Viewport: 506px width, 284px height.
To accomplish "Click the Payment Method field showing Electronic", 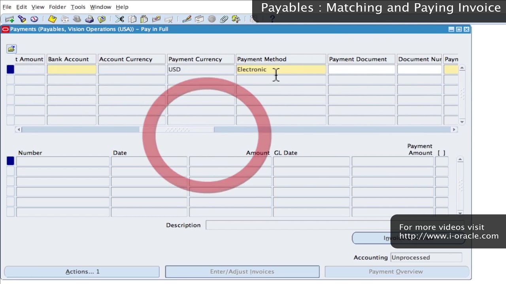I will [x=281, y=69].
